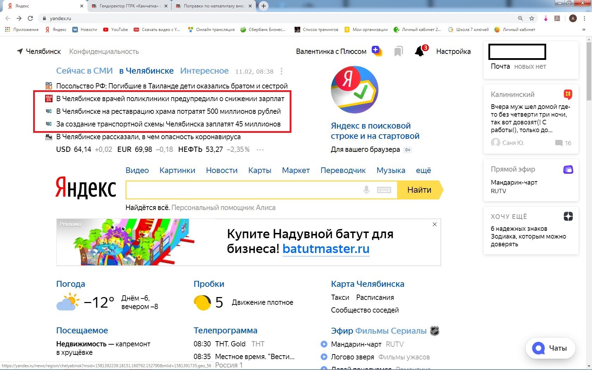Switch to the Поправки по маткапиталу tab
The height and width of the screenshot is (370, 592).
coord(214,6)
